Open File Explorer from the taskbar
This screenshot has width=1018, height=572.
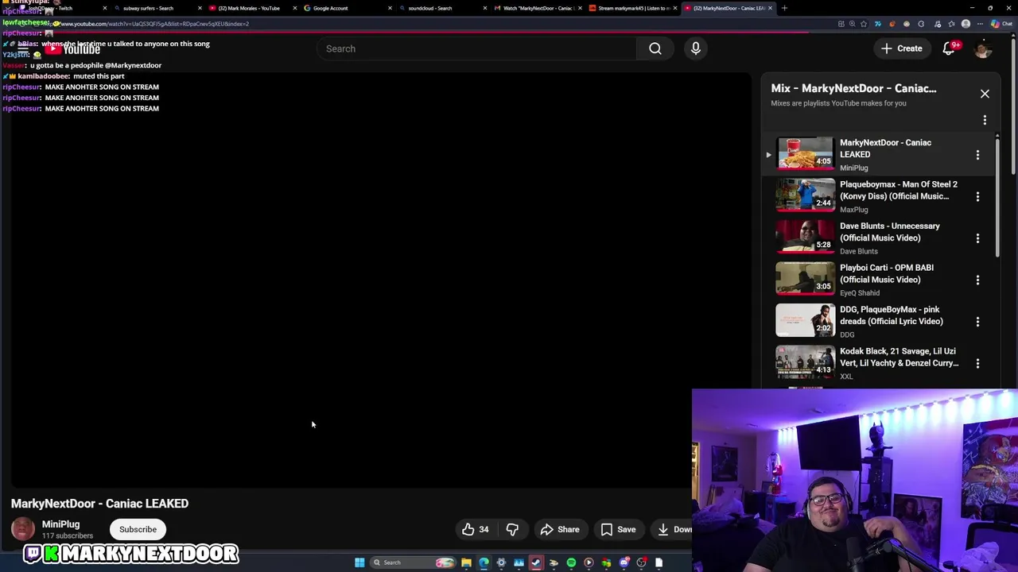pyautogui.click(x=466, y=562)
